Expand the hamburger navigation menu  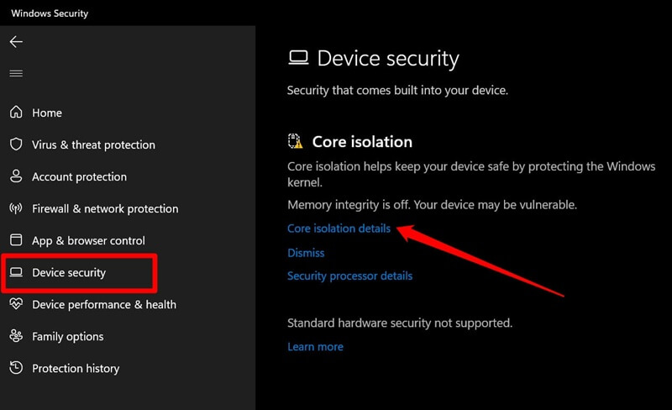[x=16, y=74]
